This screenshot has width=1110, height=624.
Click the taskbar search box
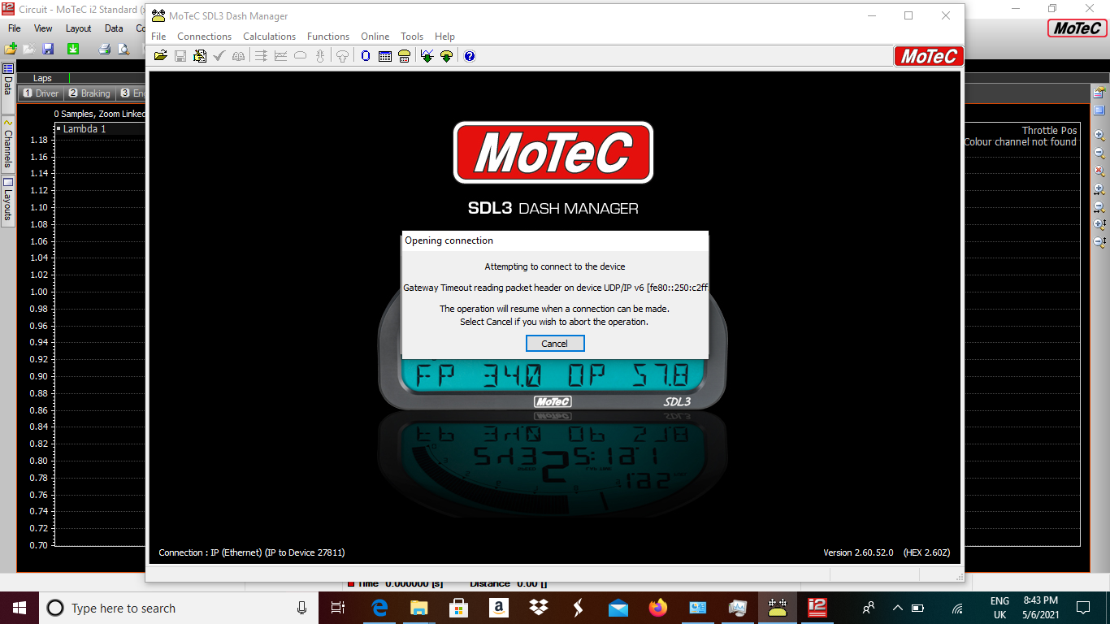pyautogui.click(x=179, y=608)
